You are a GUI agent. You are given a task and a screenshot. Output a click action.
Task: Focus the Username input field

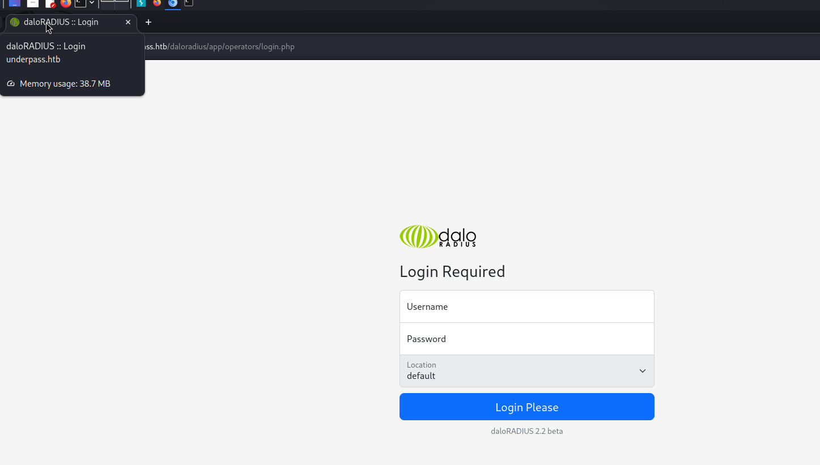(x=526, y=306)
